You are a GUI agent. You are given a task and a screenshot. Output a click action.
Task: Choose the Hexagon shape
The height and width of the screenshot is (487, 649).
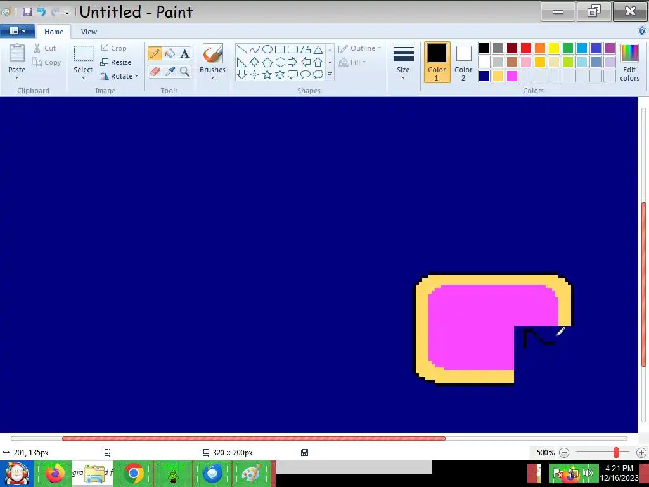(280, 62)
